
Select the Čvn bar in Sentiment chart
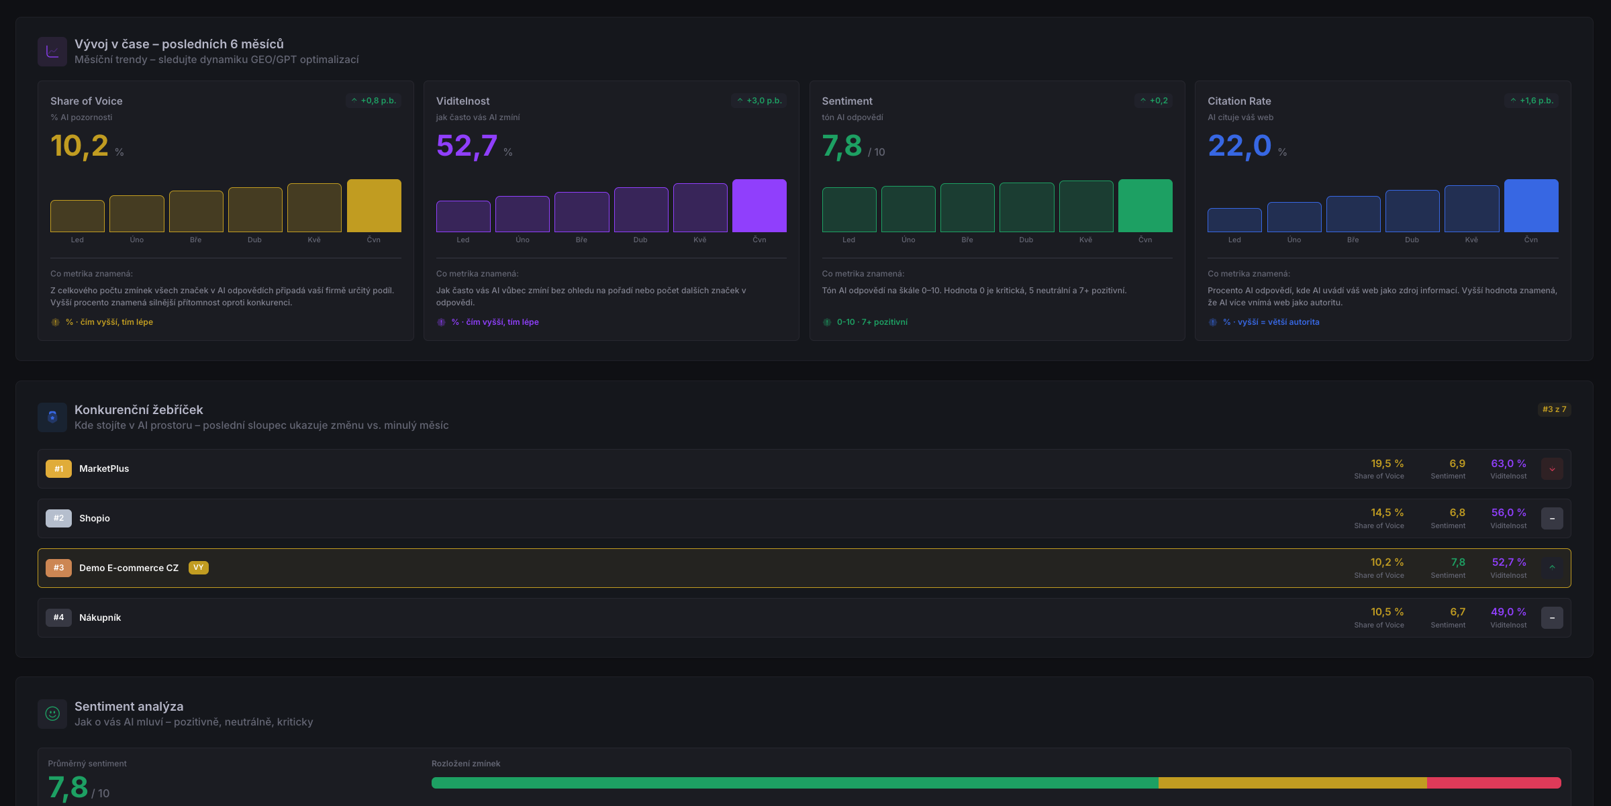(x=1145, y=205)
